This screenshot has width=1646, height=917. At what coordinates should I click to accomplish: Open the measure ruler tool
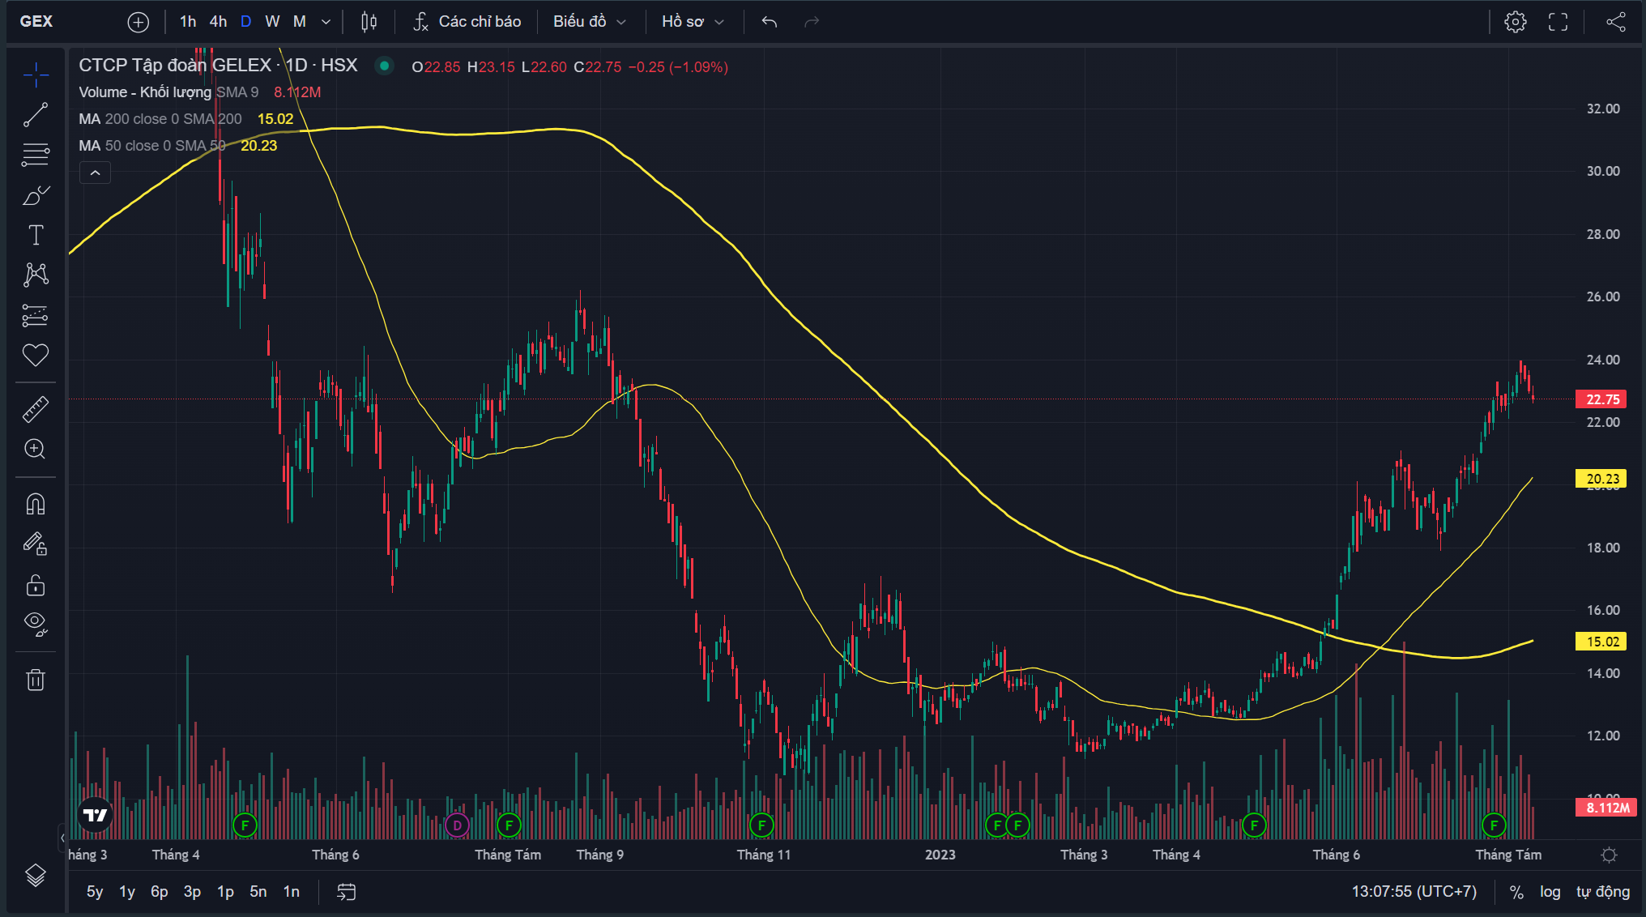36,409
